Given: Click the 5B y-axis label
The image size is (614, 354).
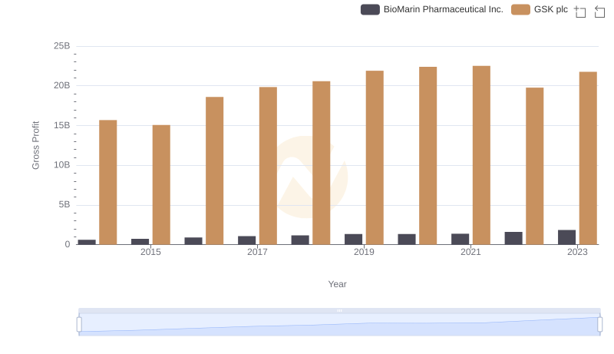Looking at the screenshot, I should coord(64,204).
